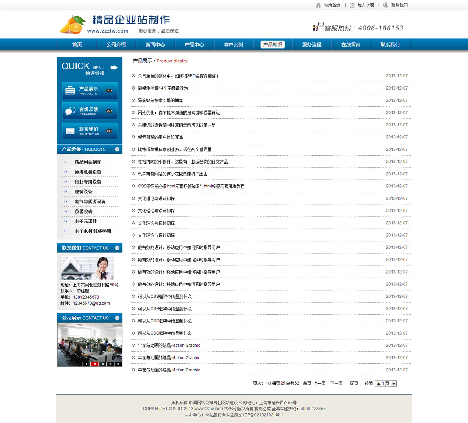Select slide 3 in company showcase slider

(x=102, y=364)
